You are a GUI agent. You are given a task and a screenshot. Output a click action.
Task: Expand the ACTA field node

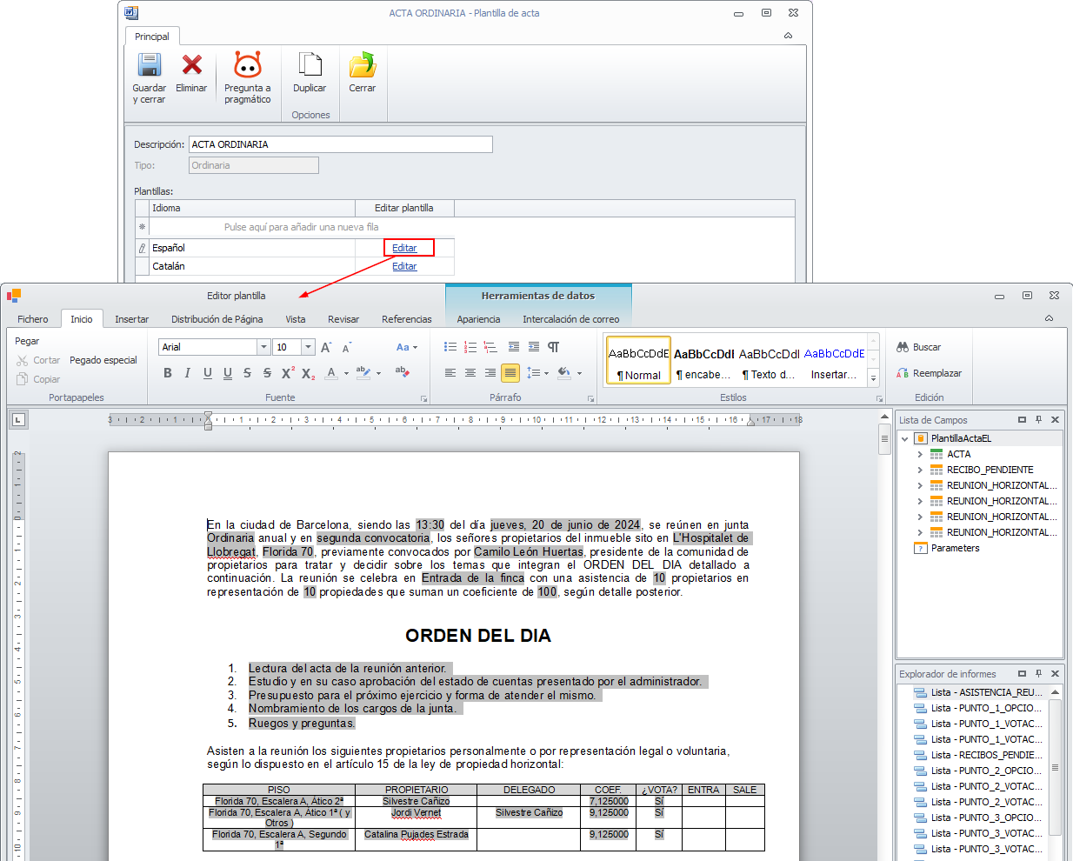tap(920, 454)
